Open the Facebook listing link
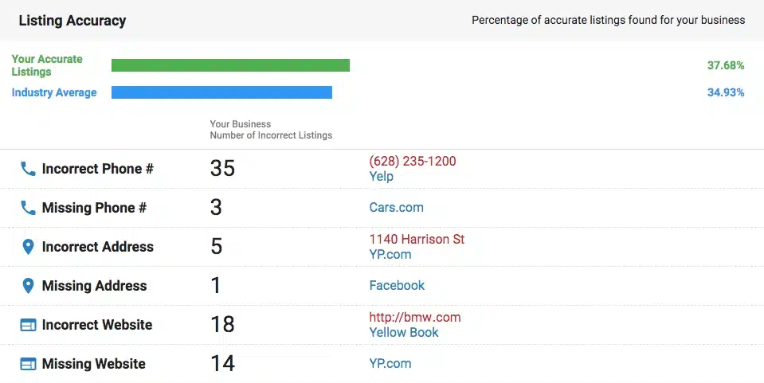Image resolution: width=764 pixels, height=383 pixels. tap(397, 286)
